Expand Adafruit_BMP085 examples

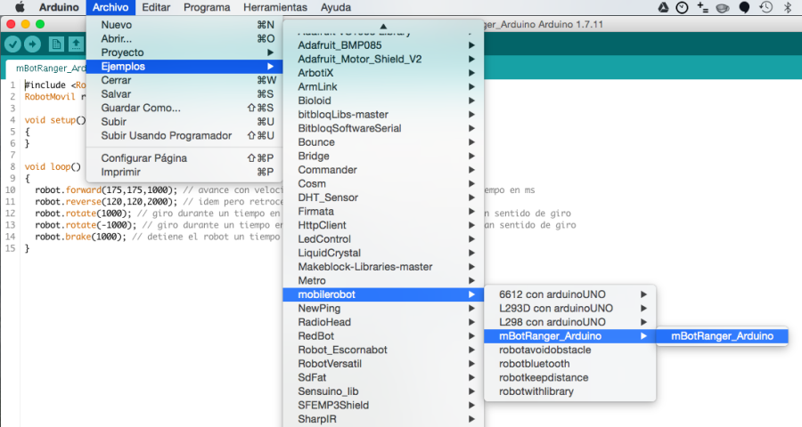[x=383, y=45]
